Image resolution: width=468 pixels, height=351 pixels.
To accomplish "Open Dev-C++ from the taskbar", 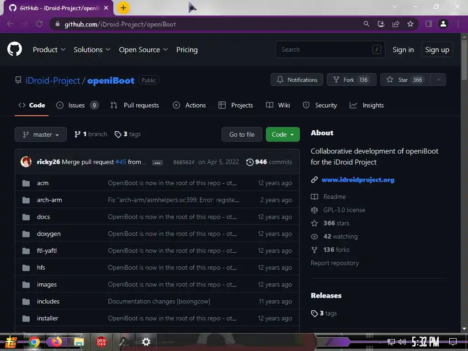I will click(101, 342).
